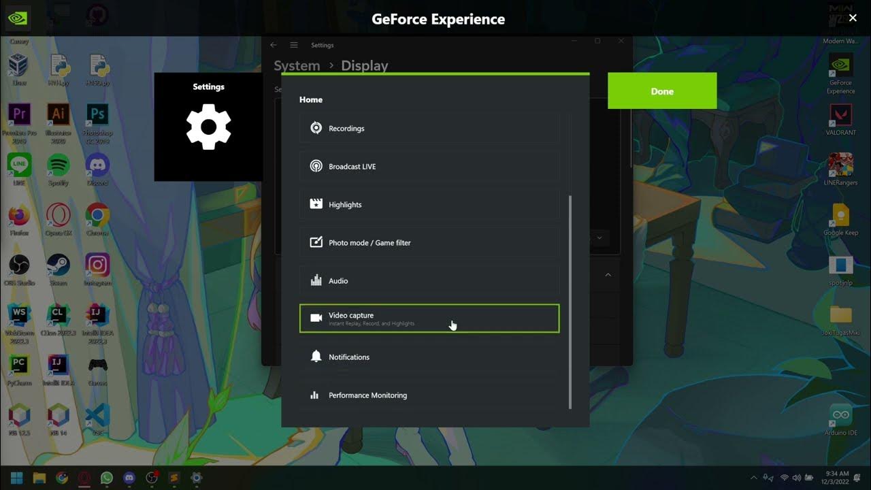The width and height of the screenshot is (871, 490).
Task: Open the JokiTugasMiki desktop folder
Action: click(841, 320)
